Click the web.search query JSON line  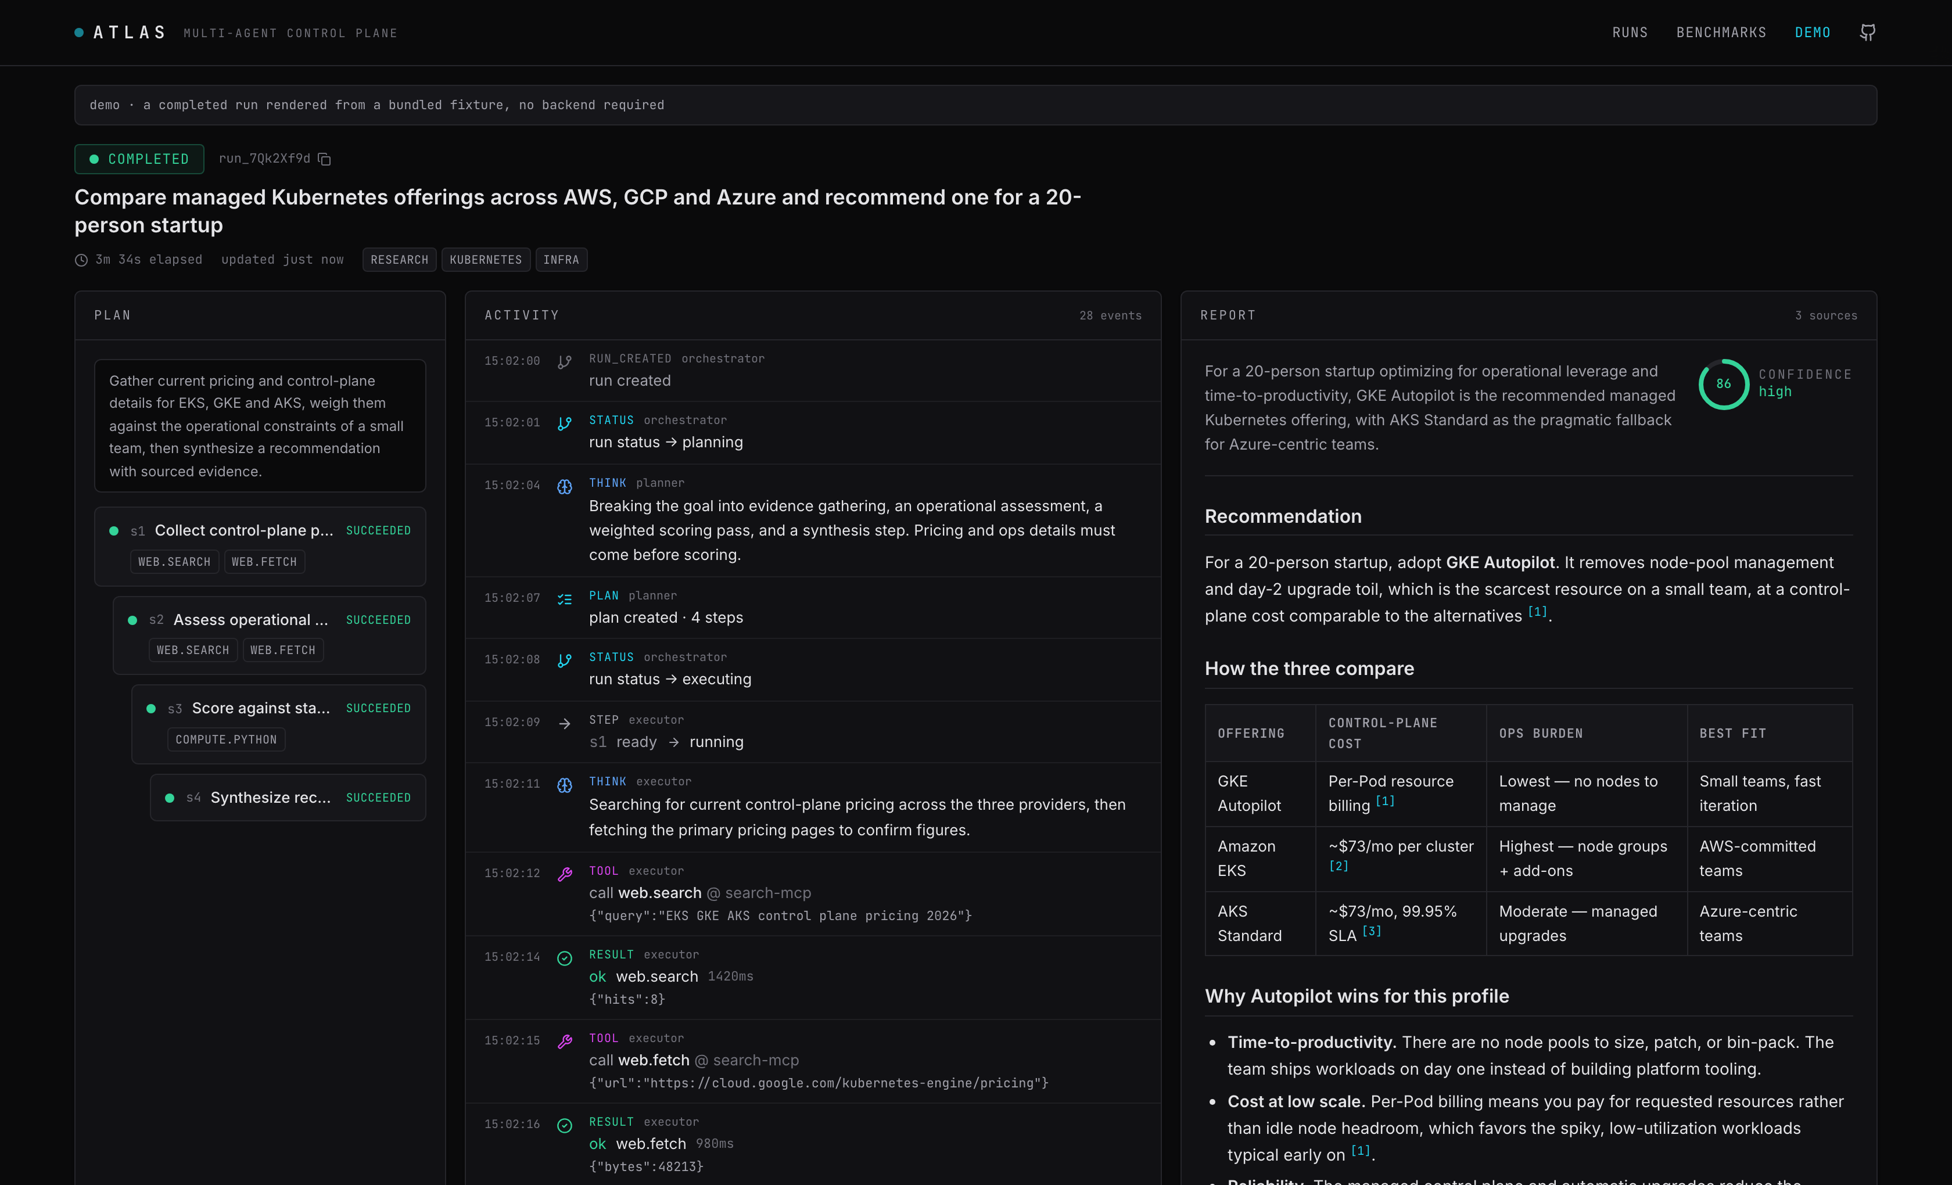[780, 915]
